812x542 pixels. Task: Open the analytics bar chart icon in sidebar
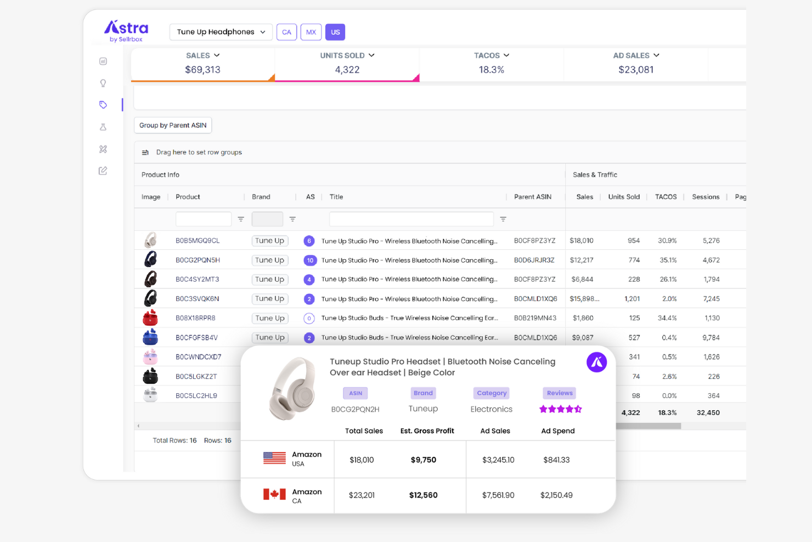103,61
